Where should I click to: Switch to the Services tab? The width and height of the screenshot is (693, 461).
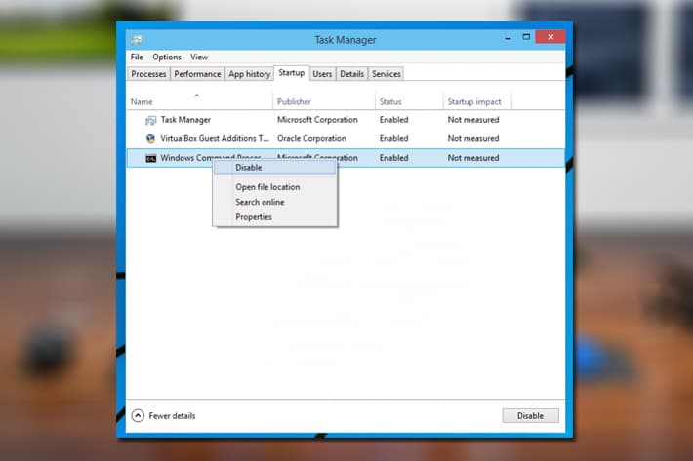386,74
